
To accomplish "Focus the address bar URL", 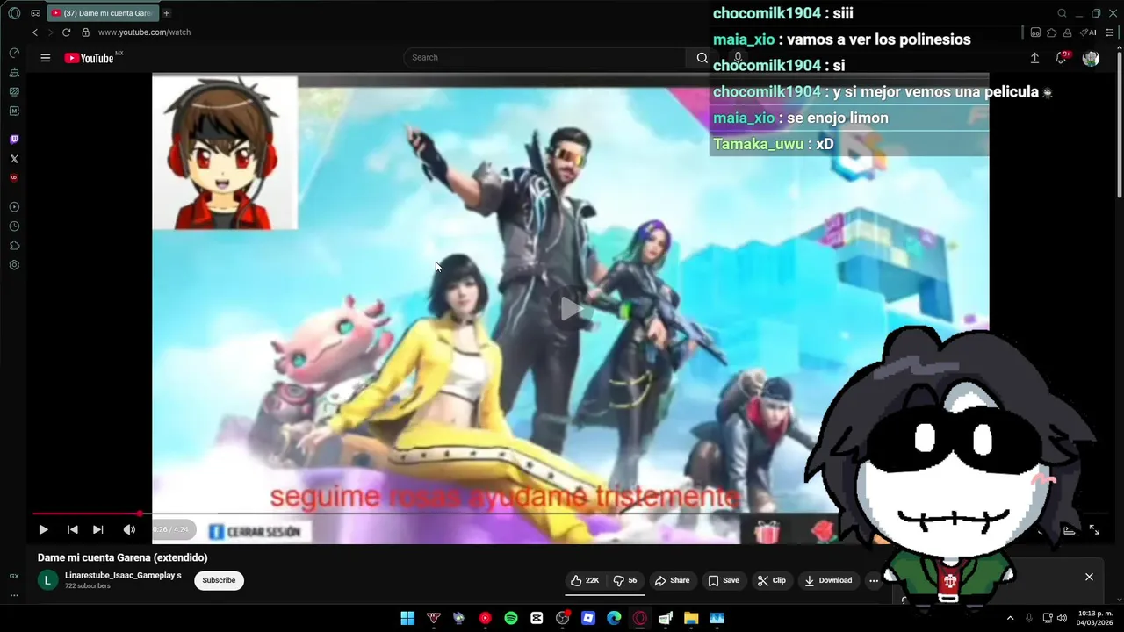I will click(x=144, y=32).
